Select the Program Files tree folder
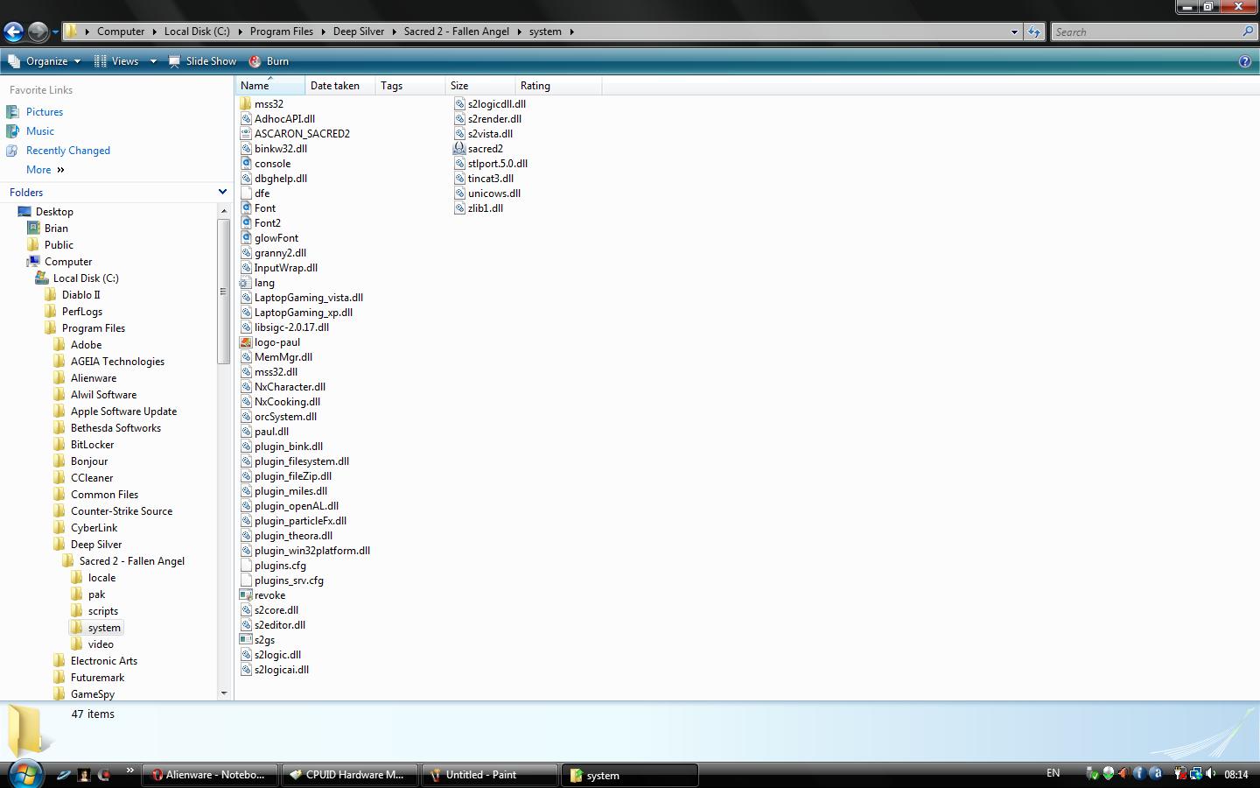 click(x=94, y=328)
